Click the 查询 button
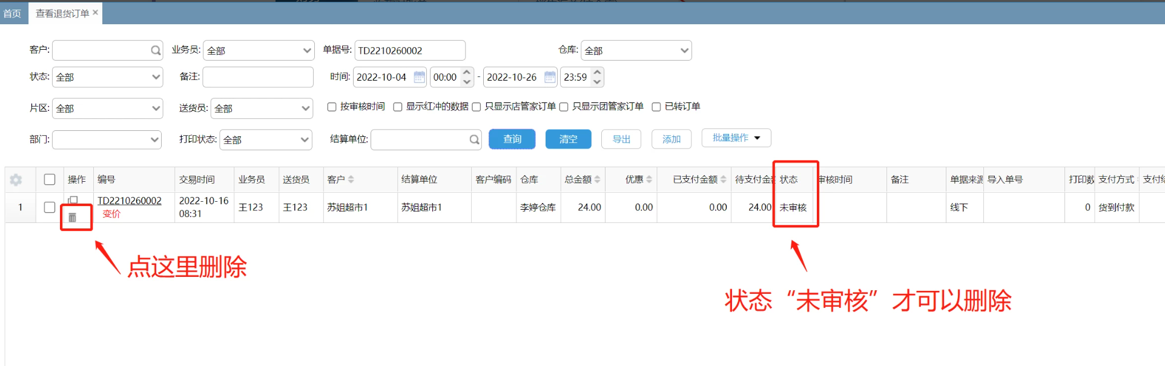Image resolution: width=1165 pixels, height=366 pixels. point(512,139)
